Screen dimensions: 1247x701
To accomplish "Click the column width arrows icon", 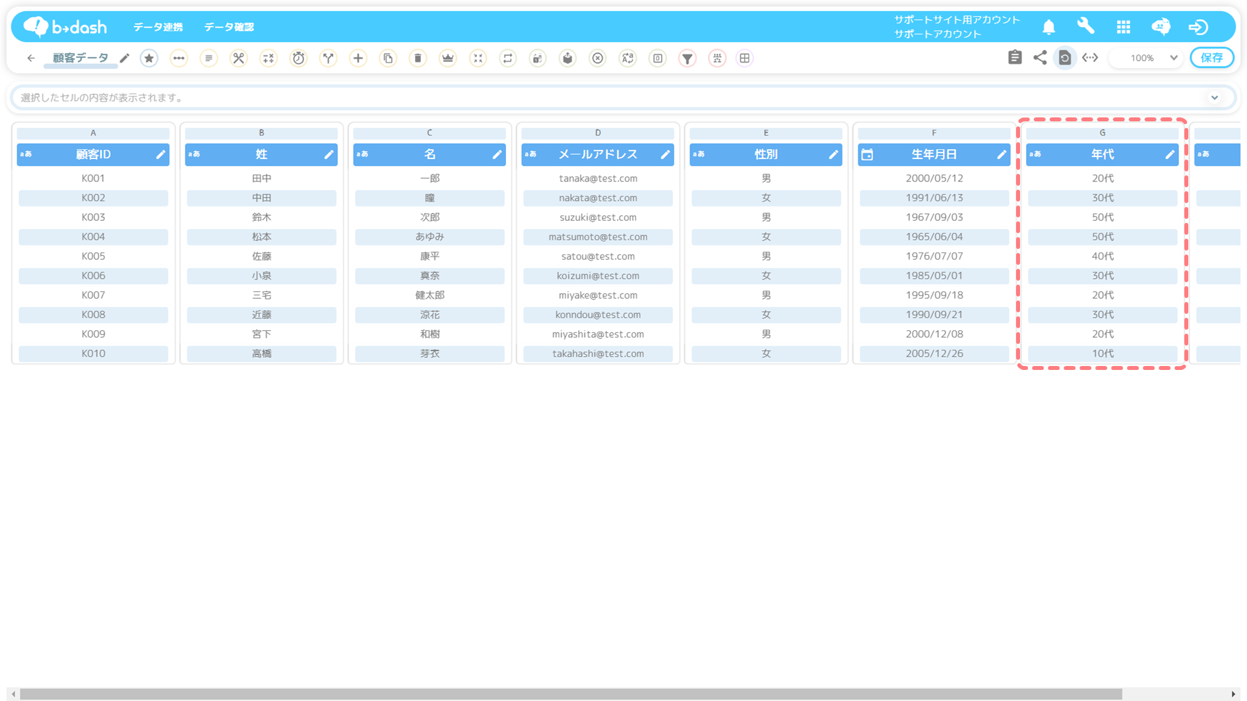I will 1090,57.
